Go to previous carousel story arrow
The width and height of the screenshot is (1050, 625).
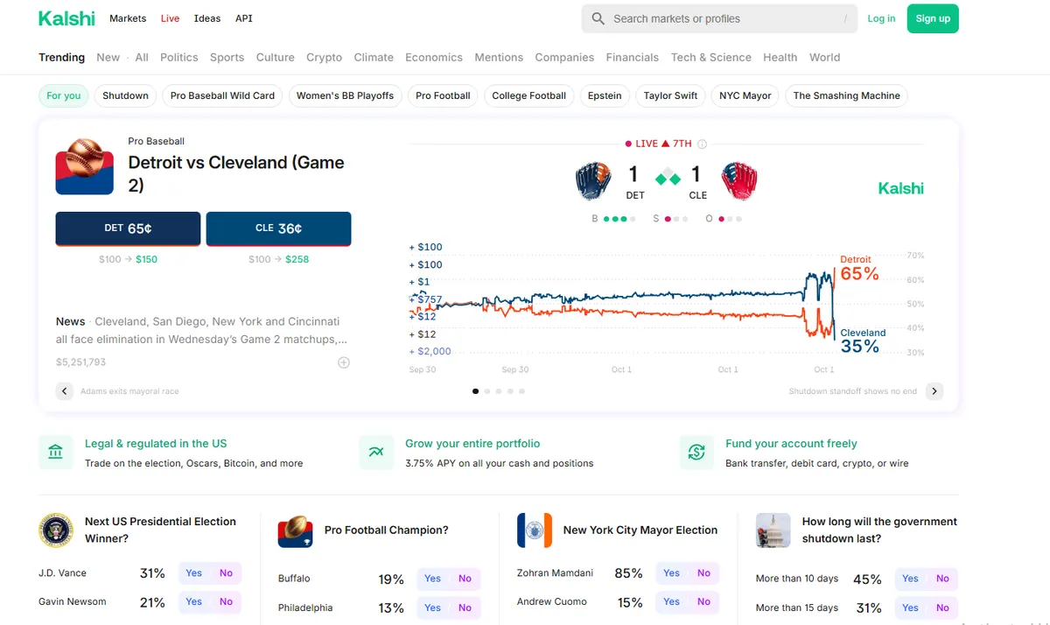click(x=65, y=391)
